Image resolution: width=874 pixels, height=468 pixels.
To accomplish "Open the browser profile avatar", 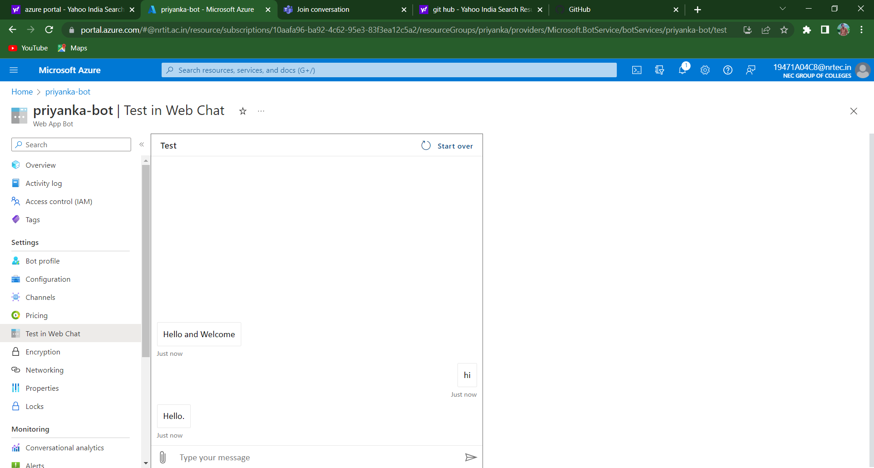I will tap(844, 30).
